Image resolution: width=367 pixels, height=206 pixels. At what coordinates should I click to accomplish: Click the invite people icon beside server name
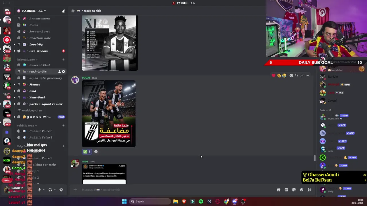tap(64, 11)
